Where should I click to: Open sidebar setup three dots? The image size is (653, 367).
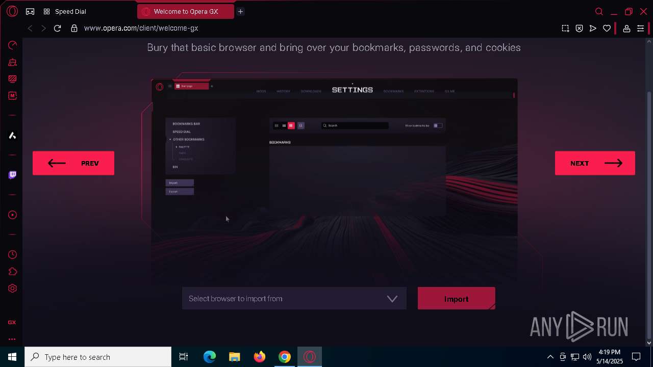pos(12,339)
